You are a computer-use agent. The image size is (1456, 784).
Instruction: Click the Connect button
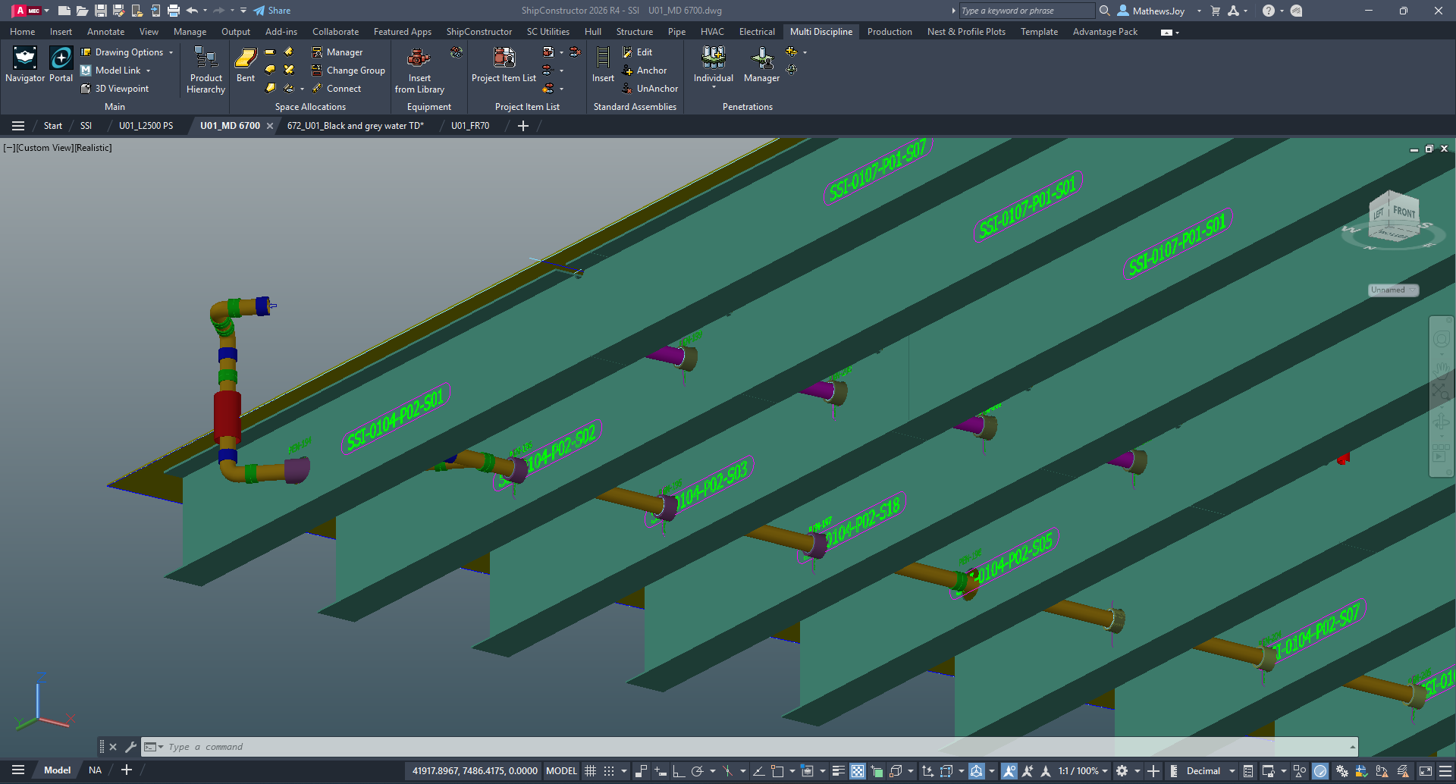point(343,89)
